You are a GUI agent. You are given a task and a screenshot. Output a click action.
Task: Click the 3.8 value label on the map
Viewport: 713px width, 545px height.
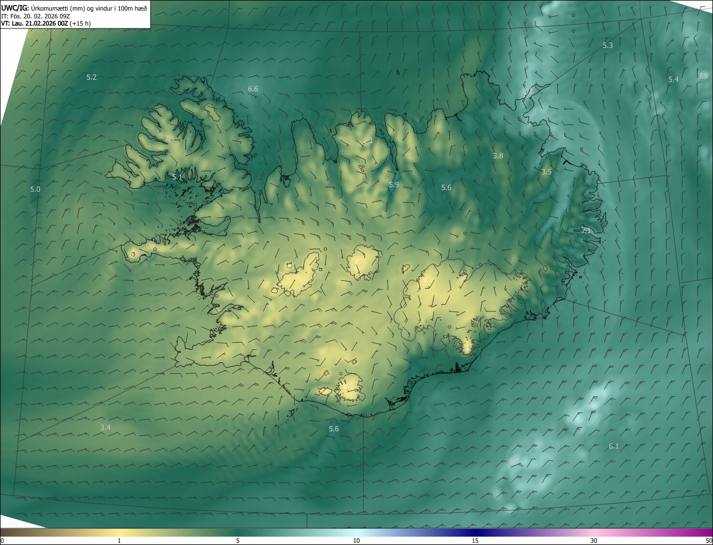[x=498, y=156]
